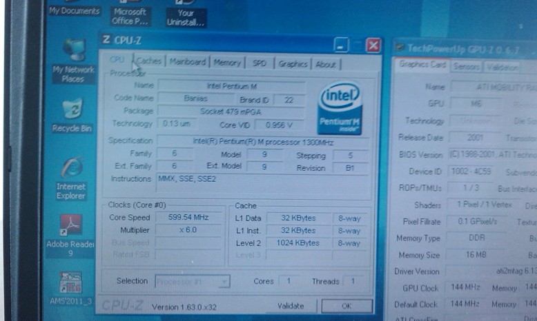Click the GPU Clock value 144 MHz
The height and width of the screenshot is (321, 537).
pyautogui.click(x=465, y=287)
